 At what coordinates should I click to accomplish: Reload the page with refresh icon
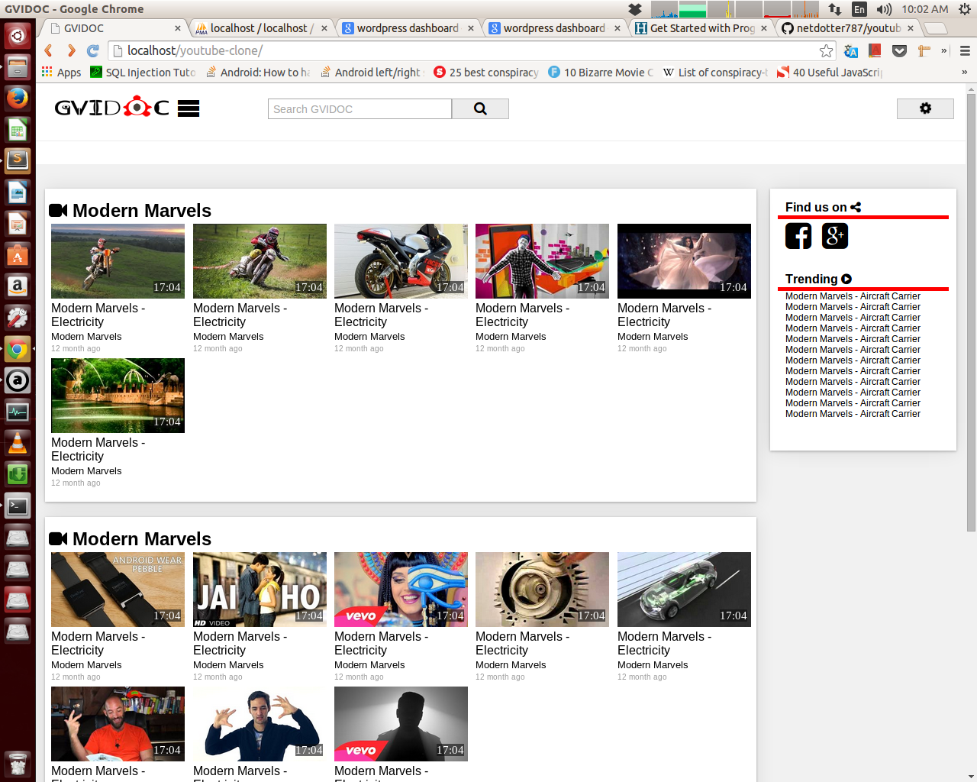[x=93, y=50]
